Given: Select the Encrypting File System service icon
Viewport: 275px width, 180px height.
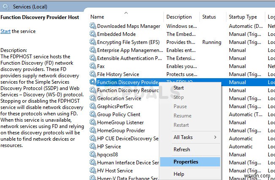Looking at the screenshot, I should pyautogui.click(x=93, y=42).
